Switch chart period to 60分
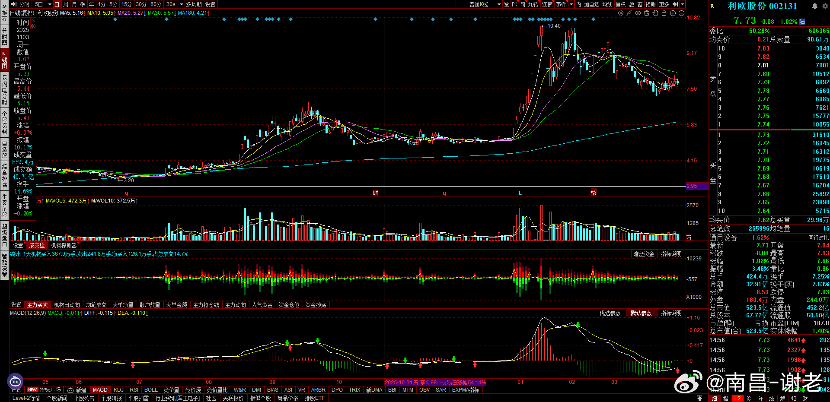Image resolution: width=830 pixels, height=402 pixels. (156, 4)
